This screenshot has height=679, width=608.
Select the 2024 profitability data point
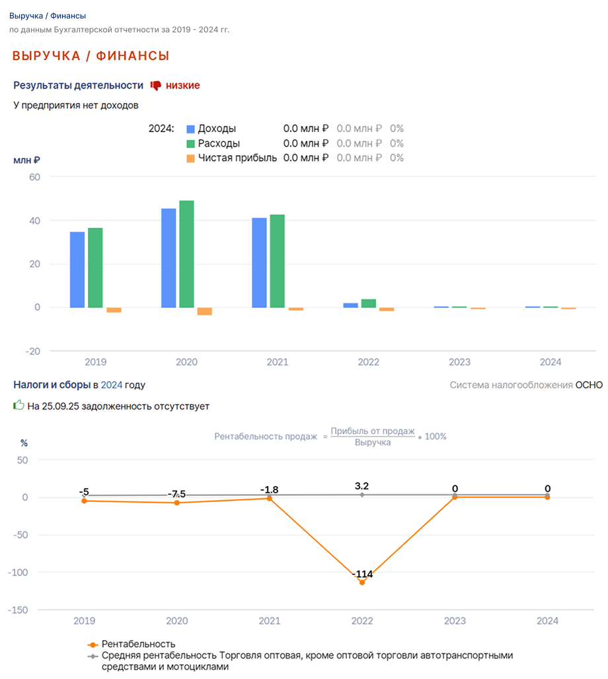[547, 497]
